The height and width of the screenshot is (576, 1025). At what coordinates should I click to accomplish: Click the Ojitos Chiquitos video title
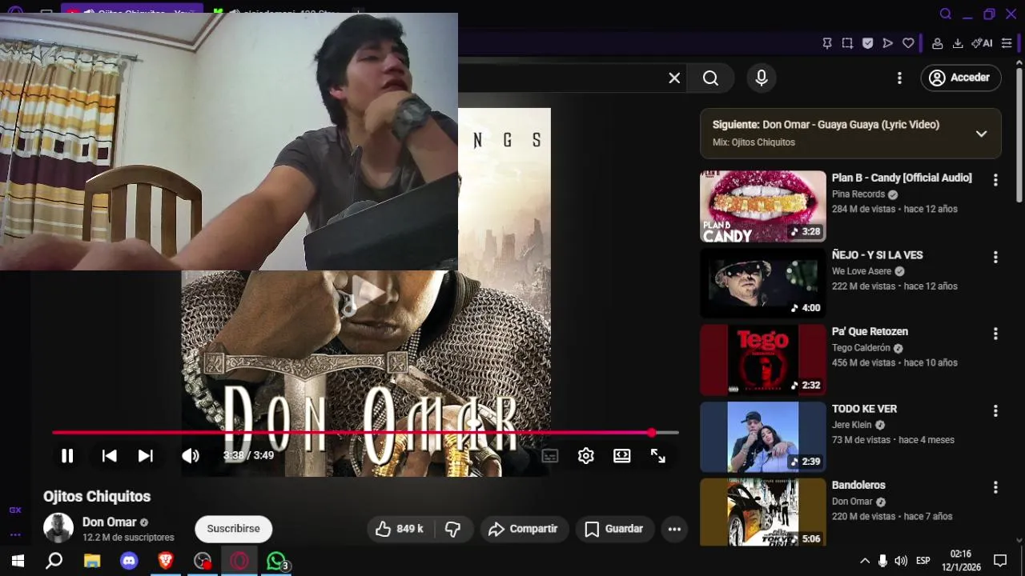97,496
